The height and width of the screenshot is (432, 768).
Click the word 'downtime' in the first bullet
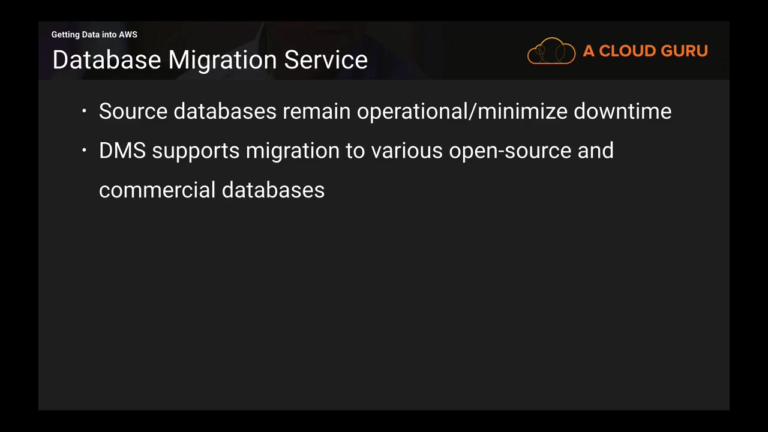622,112
